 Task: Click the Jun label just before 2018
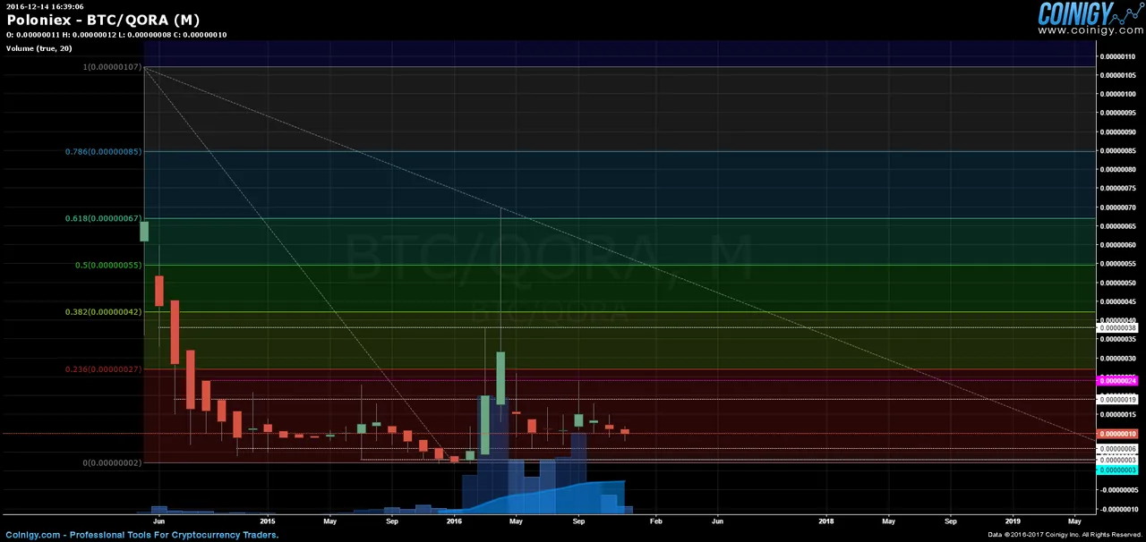point(717,521)
